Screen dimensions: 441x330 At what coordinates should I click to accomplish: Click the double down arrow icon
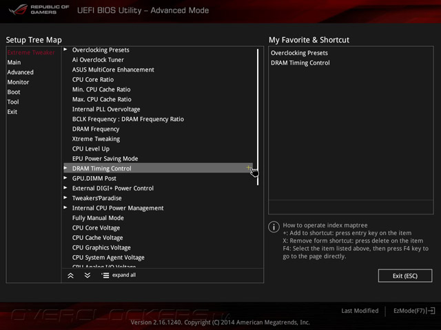coord(88,275)
